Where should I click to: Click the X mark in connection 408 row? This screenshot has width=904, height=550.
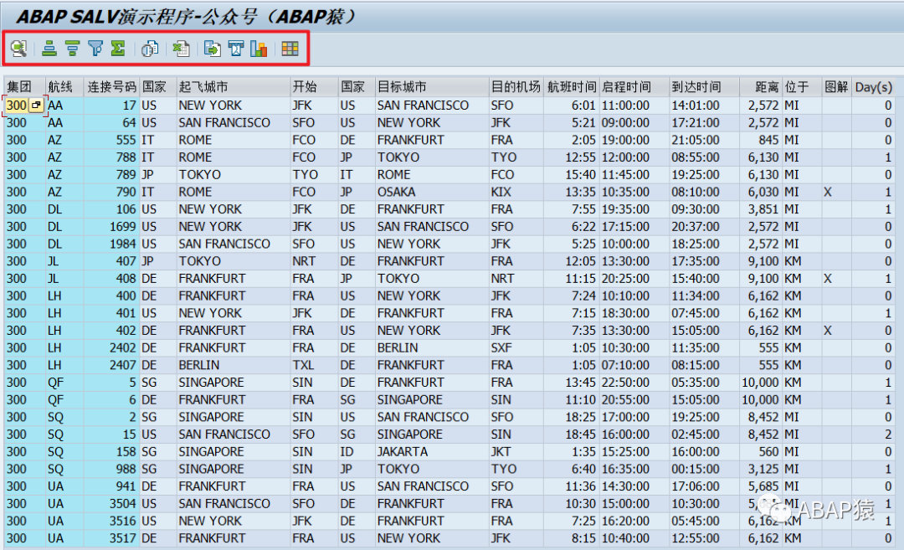tap(828, 279)
